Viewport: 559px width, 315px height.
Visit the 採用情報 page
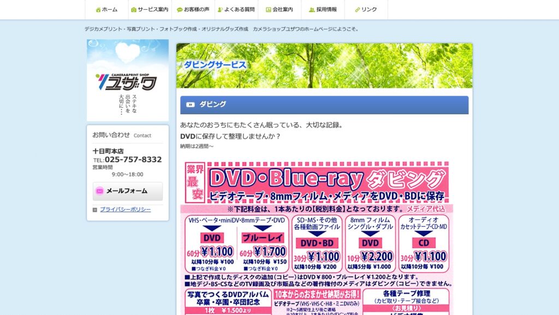point(326,10)
